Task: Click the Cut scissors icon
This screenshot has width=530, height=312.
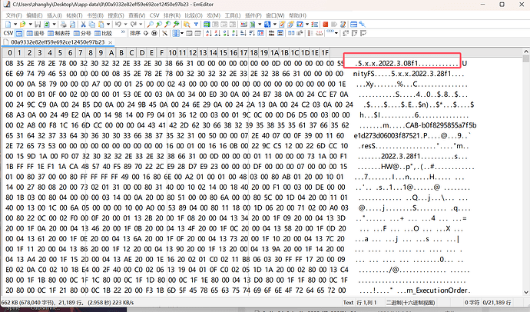Action: [83, 25]
